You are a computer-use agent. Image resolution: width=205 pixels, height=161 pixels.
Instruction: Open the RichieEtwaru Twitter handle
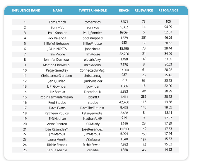[93, 145]
